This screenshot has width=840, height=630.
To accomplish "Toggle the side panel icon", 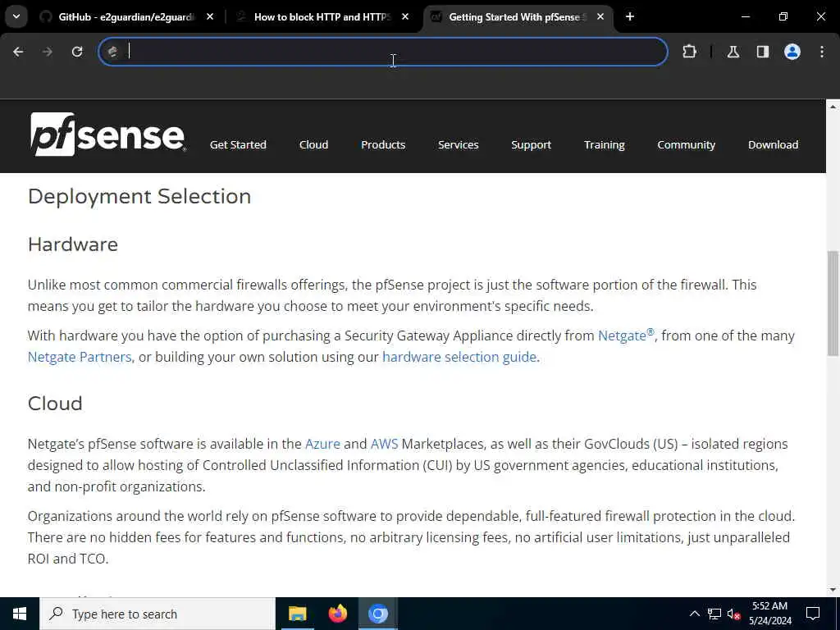I will point(763,52).
